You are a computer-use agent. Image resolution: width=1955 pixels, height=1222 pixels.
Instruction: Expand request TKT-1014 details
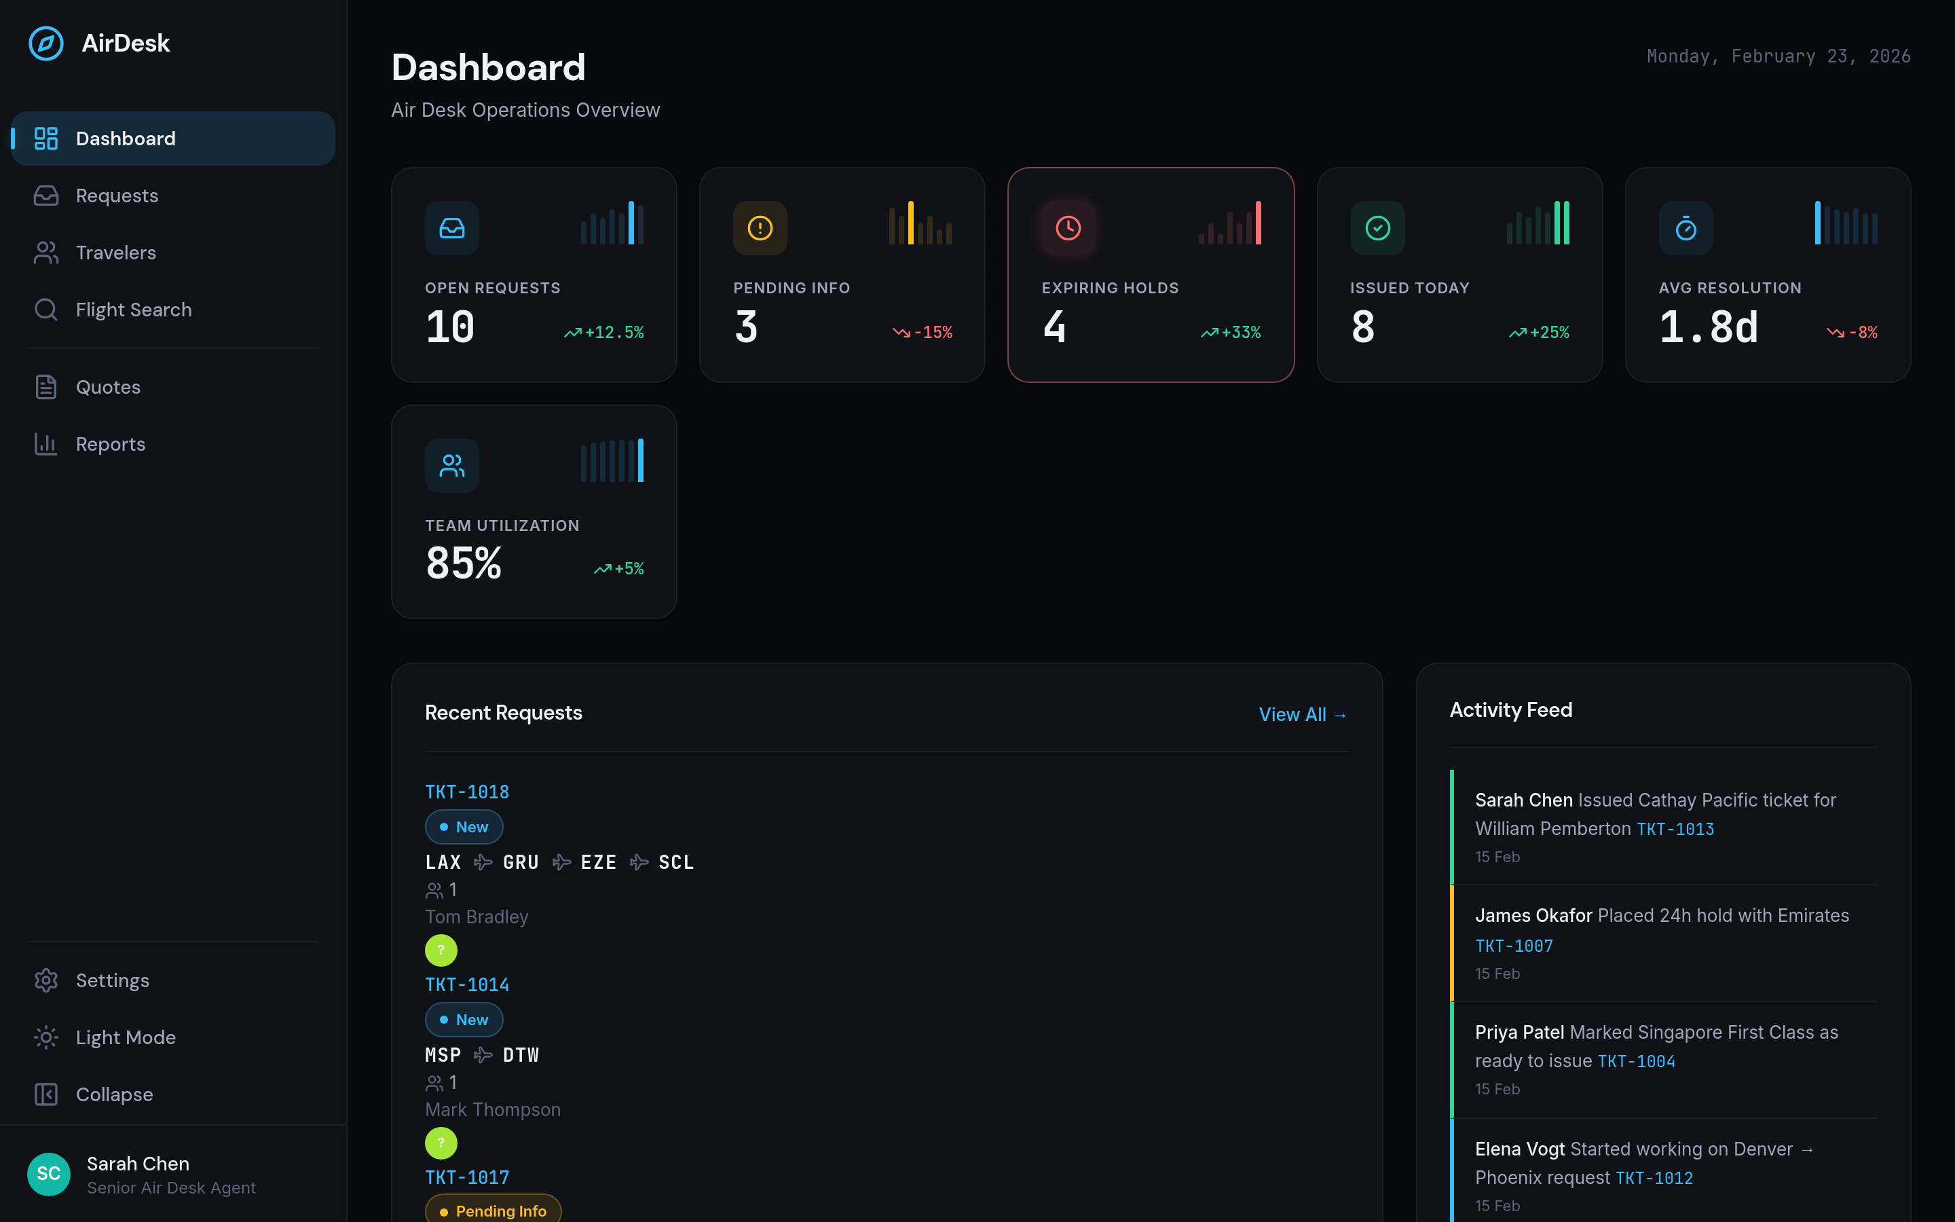[x=467, y=984]
